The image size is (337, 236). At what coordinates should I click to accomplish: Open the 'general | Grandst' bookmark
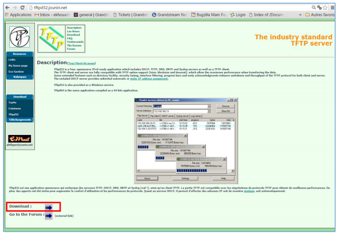pyautogui.click(x=92, y=15)
